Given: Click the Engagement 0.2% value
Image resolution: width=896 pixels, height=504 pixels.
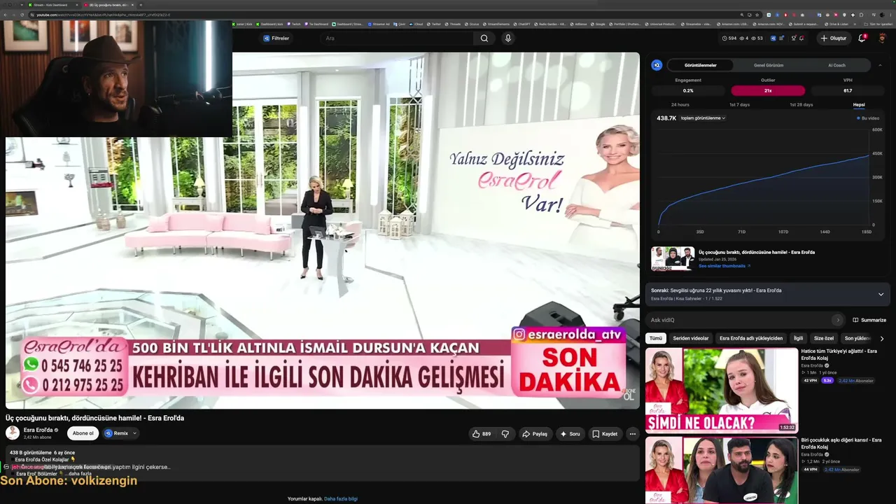Looking at the screenshot, I should (688, 90).
